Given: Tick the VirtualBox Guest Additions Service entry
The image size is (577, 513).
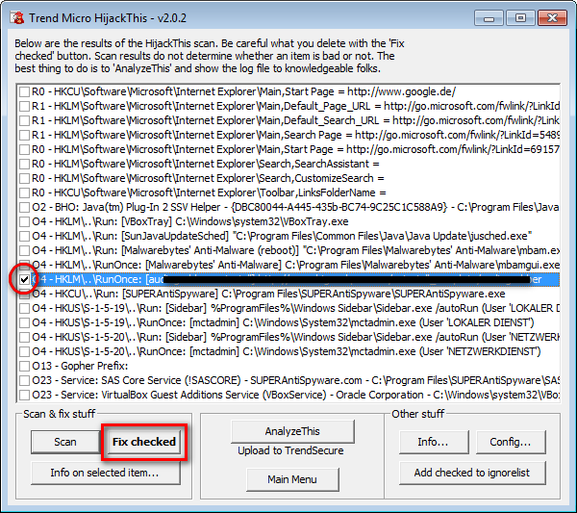Looking at the screenshot, I should point(24,395).
